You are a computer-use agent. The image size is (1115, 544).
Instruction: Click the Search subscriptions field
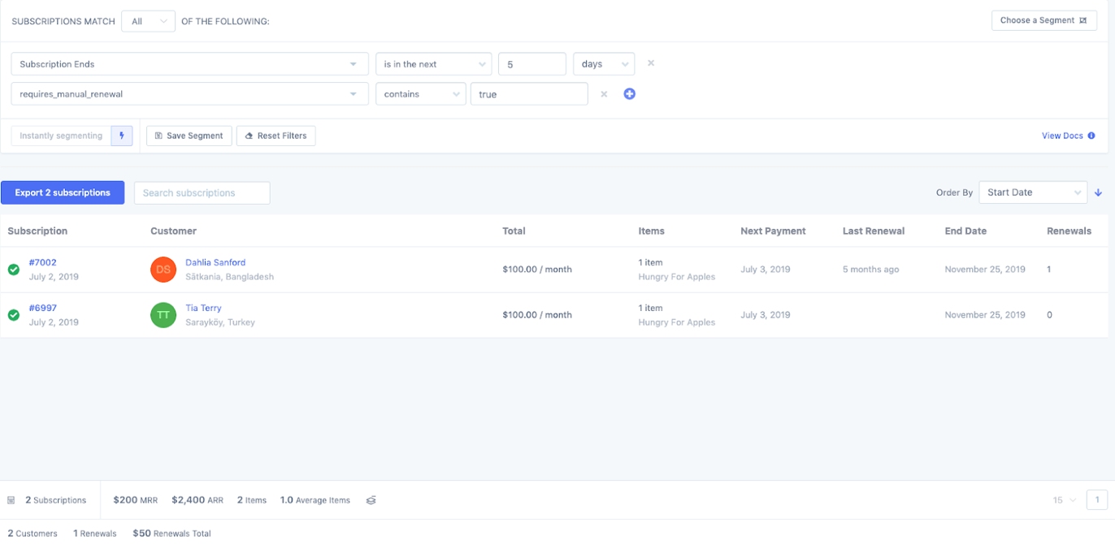coord(202,192)
